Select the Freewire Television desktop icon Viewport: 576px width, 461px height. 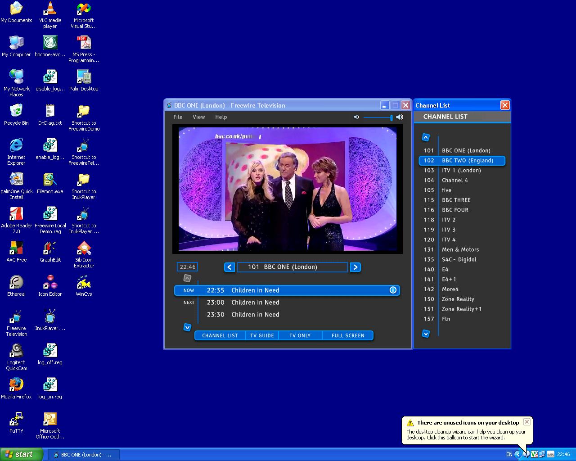coord(17,323)
